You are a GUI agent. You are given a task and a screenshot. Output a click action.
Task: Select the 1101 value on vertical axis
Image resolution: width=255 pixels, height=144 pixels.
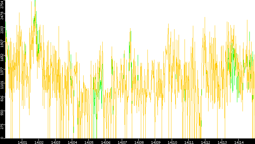2,85
